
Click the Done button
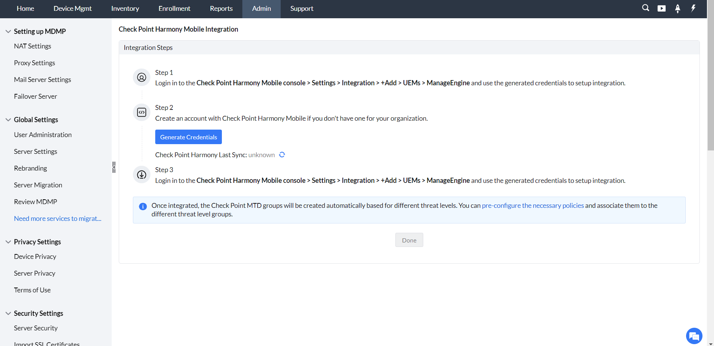click(x=409, y=240)
